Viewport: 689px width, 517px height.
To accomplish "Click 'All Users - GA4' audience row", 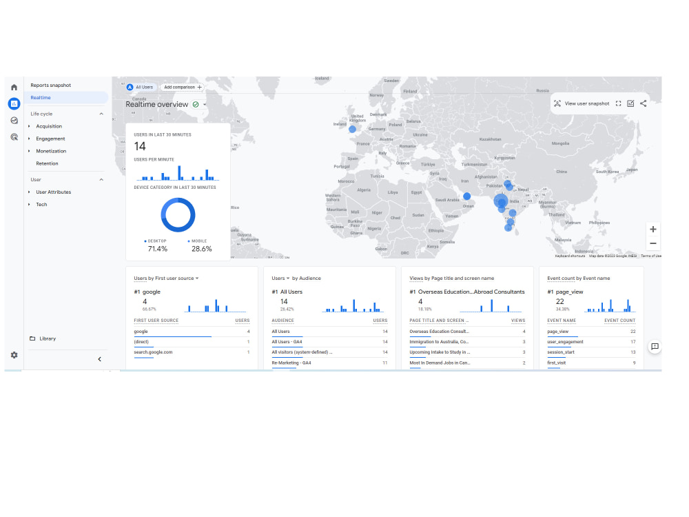I will [329, 342].
